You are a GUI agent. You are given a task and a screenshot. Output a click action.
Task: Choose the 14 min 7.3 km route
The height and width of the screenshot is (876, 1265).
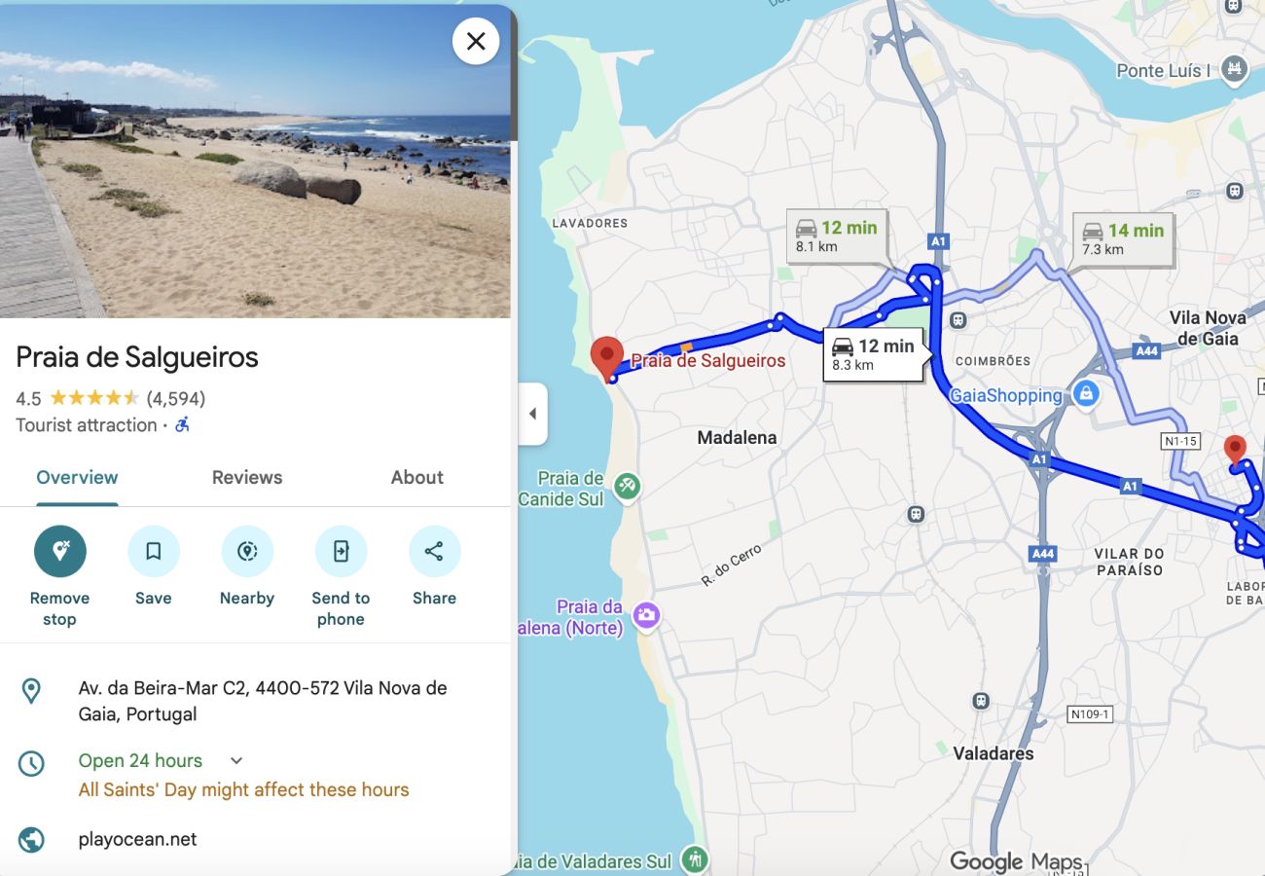click(x=1122, y=238)
